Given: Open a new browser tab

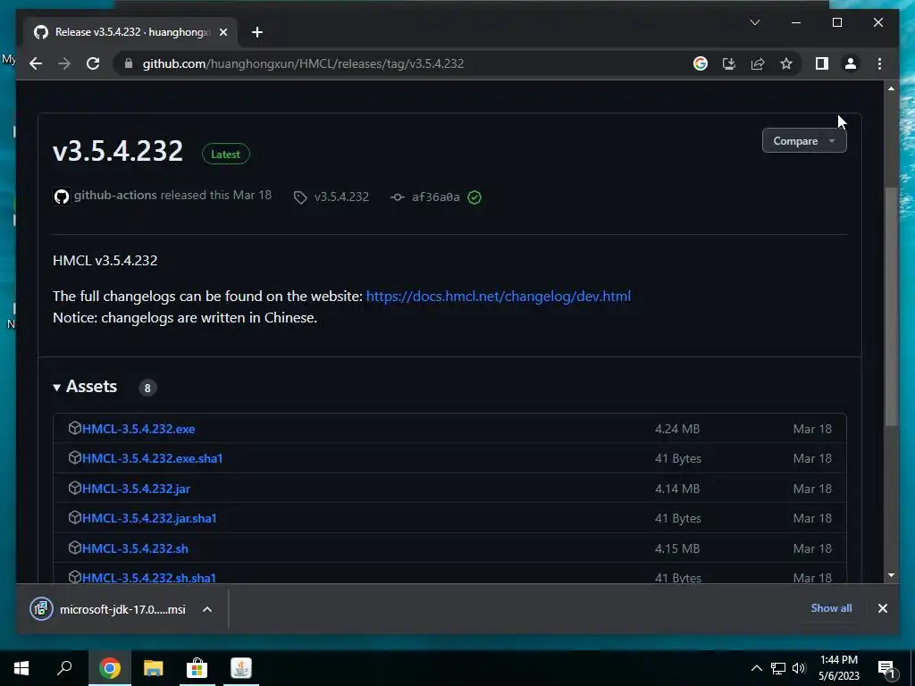Looking at the screenshot, I should click(257, 32).
